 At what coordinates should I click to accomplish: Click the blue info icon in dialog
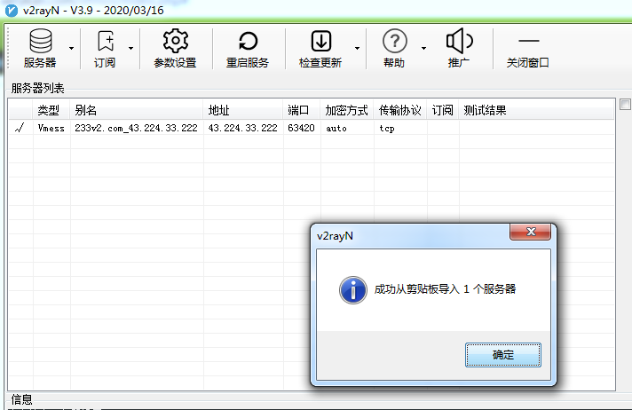click(x=354, y=289)
